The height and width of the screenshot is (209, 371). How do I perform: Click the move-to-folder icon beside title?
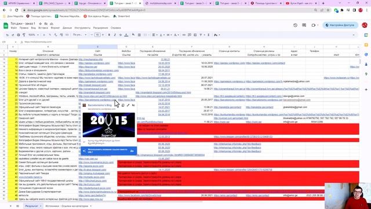coord(46,24)
